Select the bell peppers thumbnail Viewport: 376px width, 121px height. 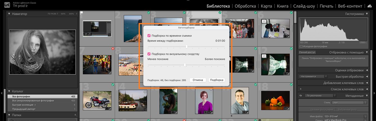(x=275, y=100)
